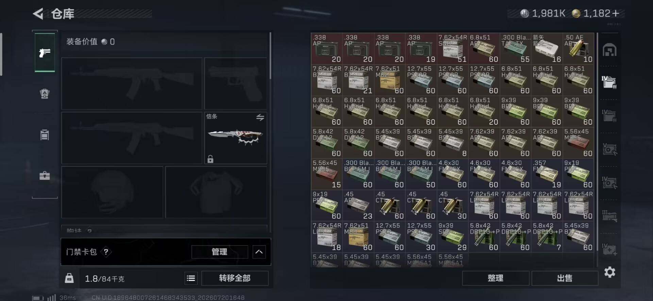Go back using the arrow beside 仓库

pos(38,14)
